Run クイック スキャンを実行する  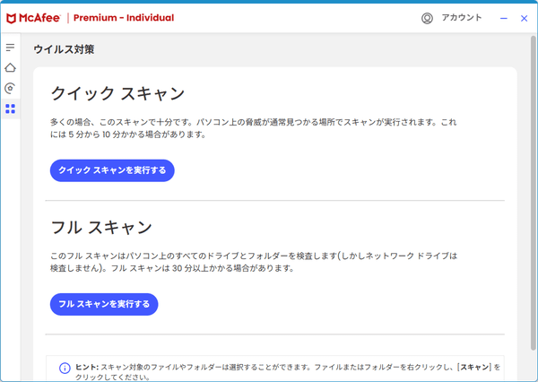click(112, 170)
